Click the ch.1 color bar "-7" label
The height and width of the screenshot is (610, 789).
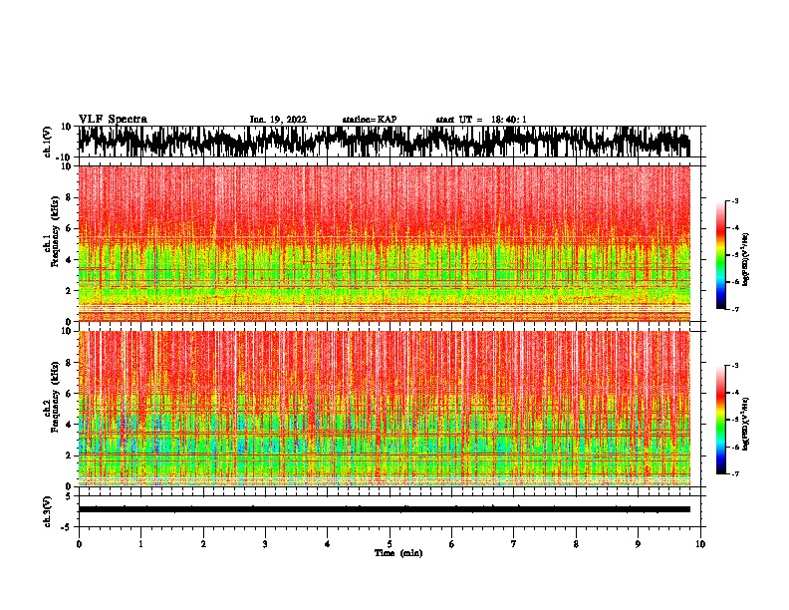[734, 309]
